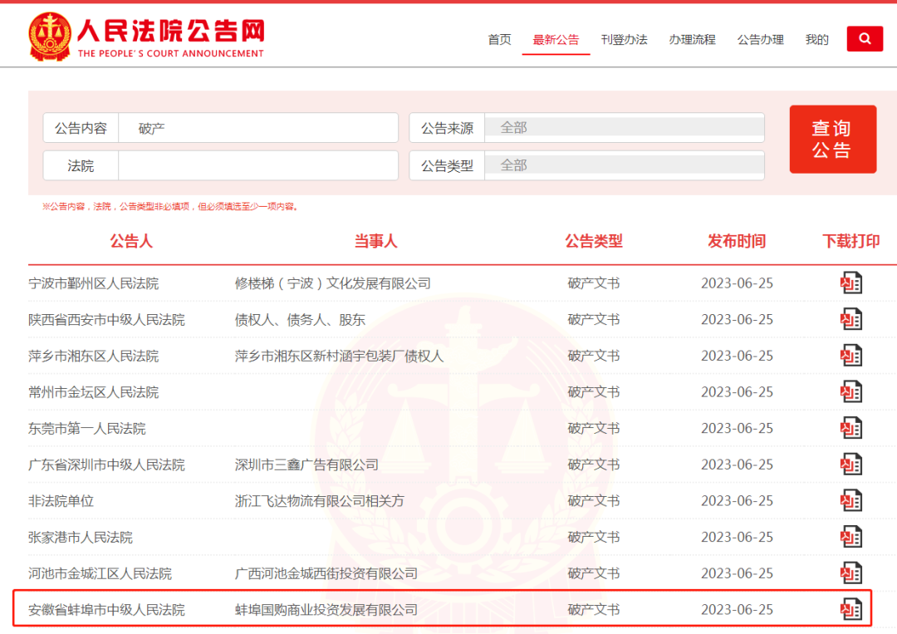
Task: Download PDF for 安徽省蚌埠市中级人民法院 row
Action: 850,609
